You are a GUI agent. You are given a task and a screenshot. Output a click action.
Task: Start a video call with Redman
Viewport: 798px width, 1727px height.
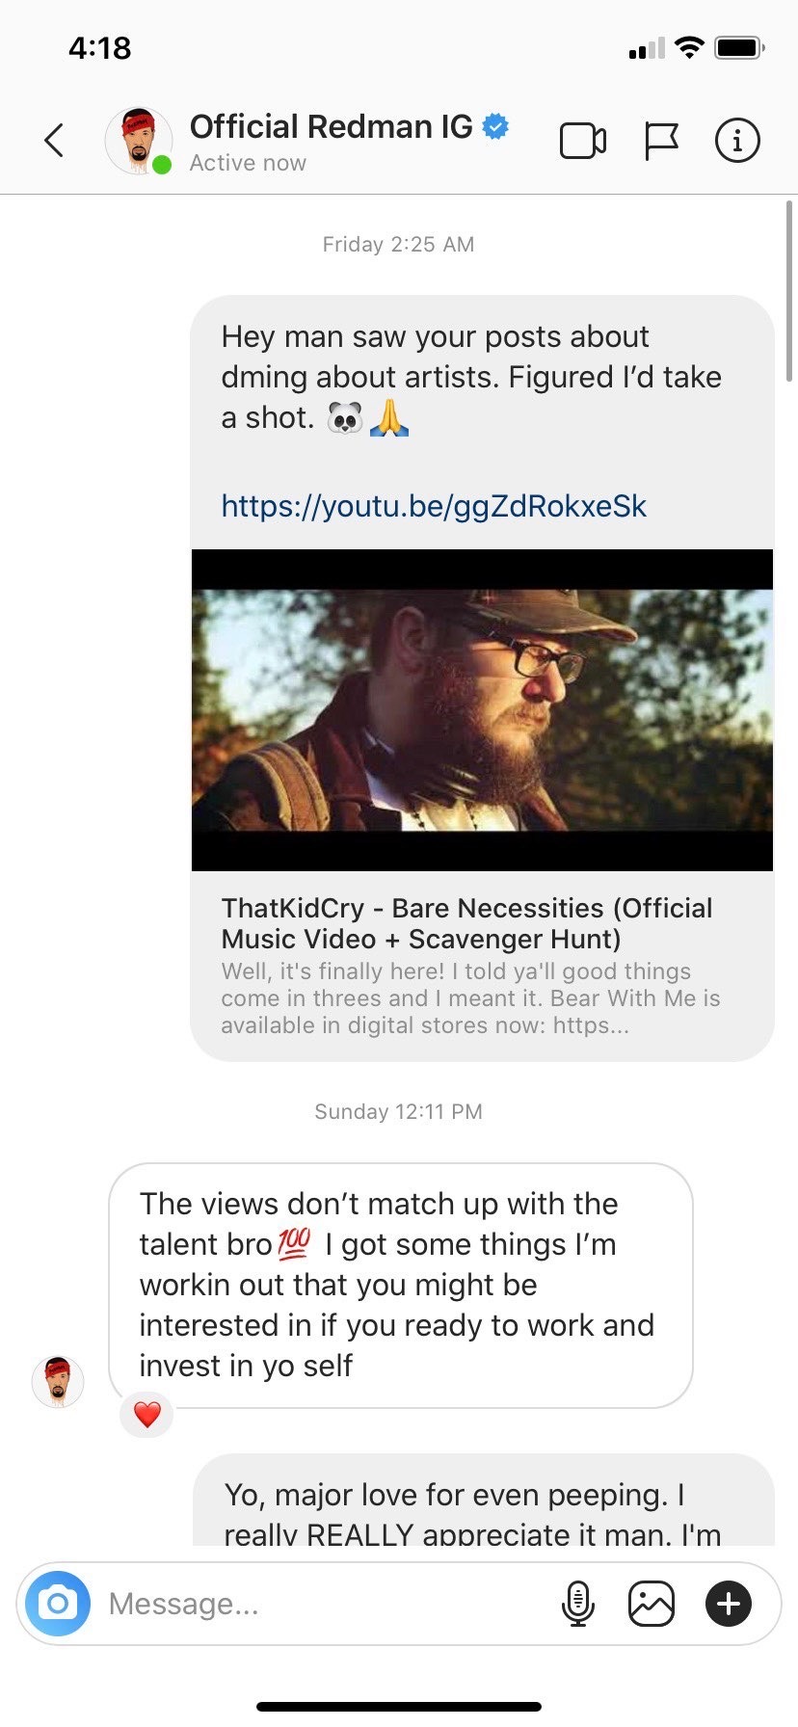tap(583, 141)
